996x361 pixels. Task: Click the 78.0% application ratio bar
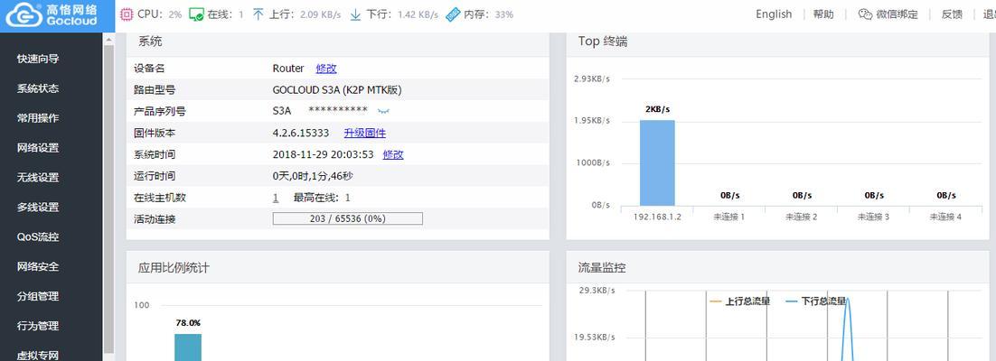[x=188, y=347]
